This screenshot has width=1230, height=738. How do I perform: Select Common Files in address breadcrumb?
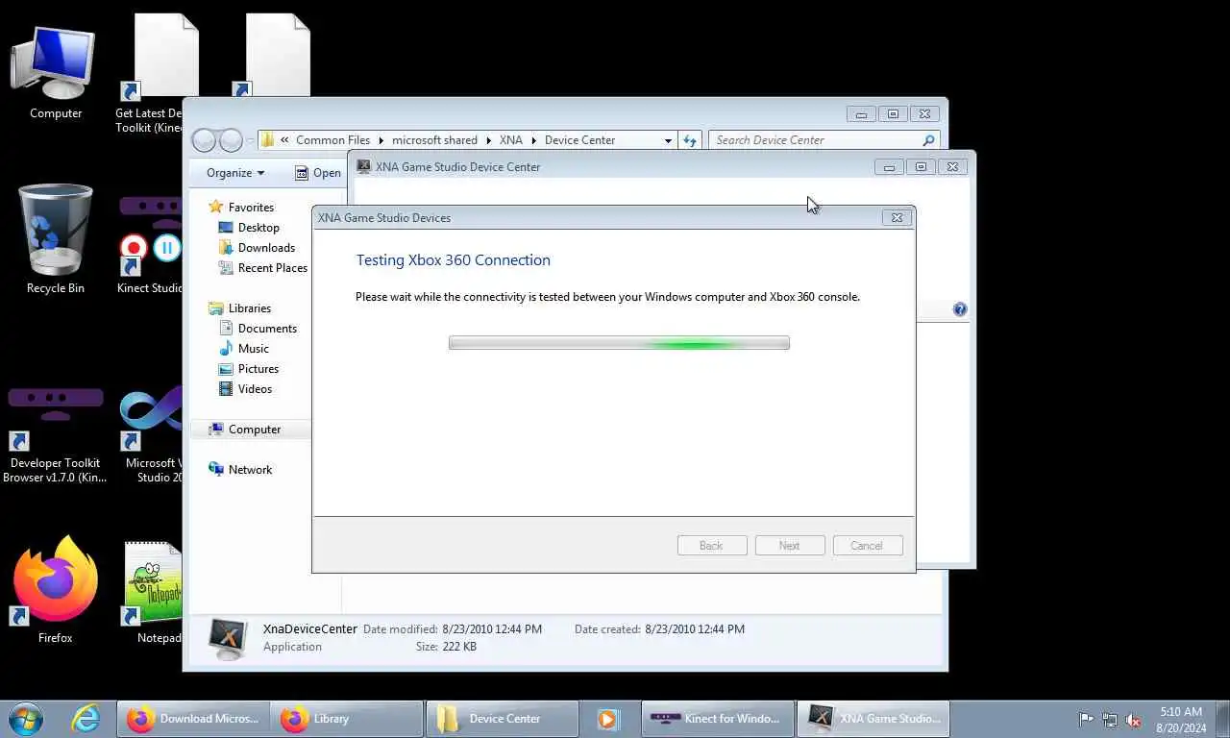coord(333,140)
